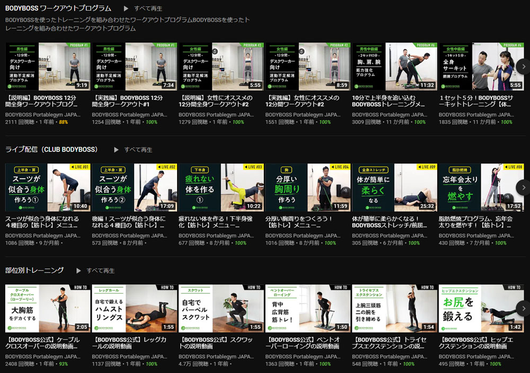Screen dimensions: 530x373
Task: Click title 【実践編】BODYBOSS 12分間全身ワークアウト#1
Action: 127,101
